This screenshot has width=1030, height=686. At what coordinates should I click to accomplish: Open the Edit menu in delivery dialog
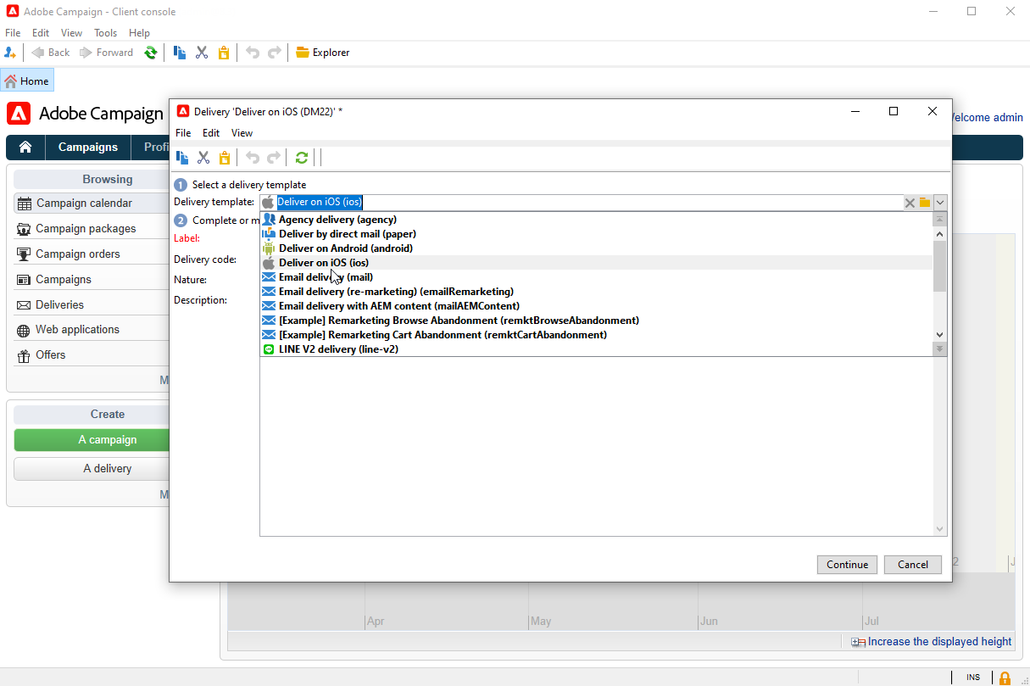tap(211, 133)
